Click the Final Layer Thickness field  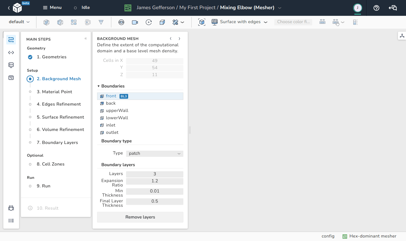pyautogui.click(x=154, y=201)
